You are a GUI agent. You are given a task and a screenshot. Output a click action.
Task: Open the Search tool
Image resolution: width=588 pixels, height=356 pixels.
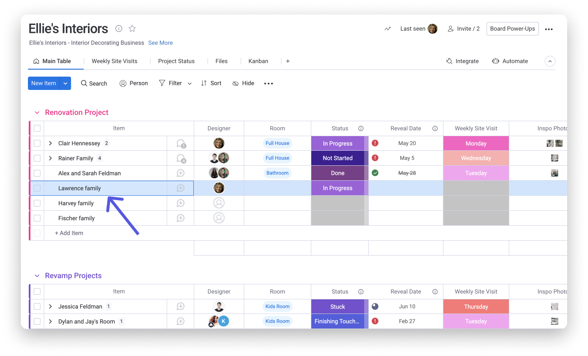(94, 83)
